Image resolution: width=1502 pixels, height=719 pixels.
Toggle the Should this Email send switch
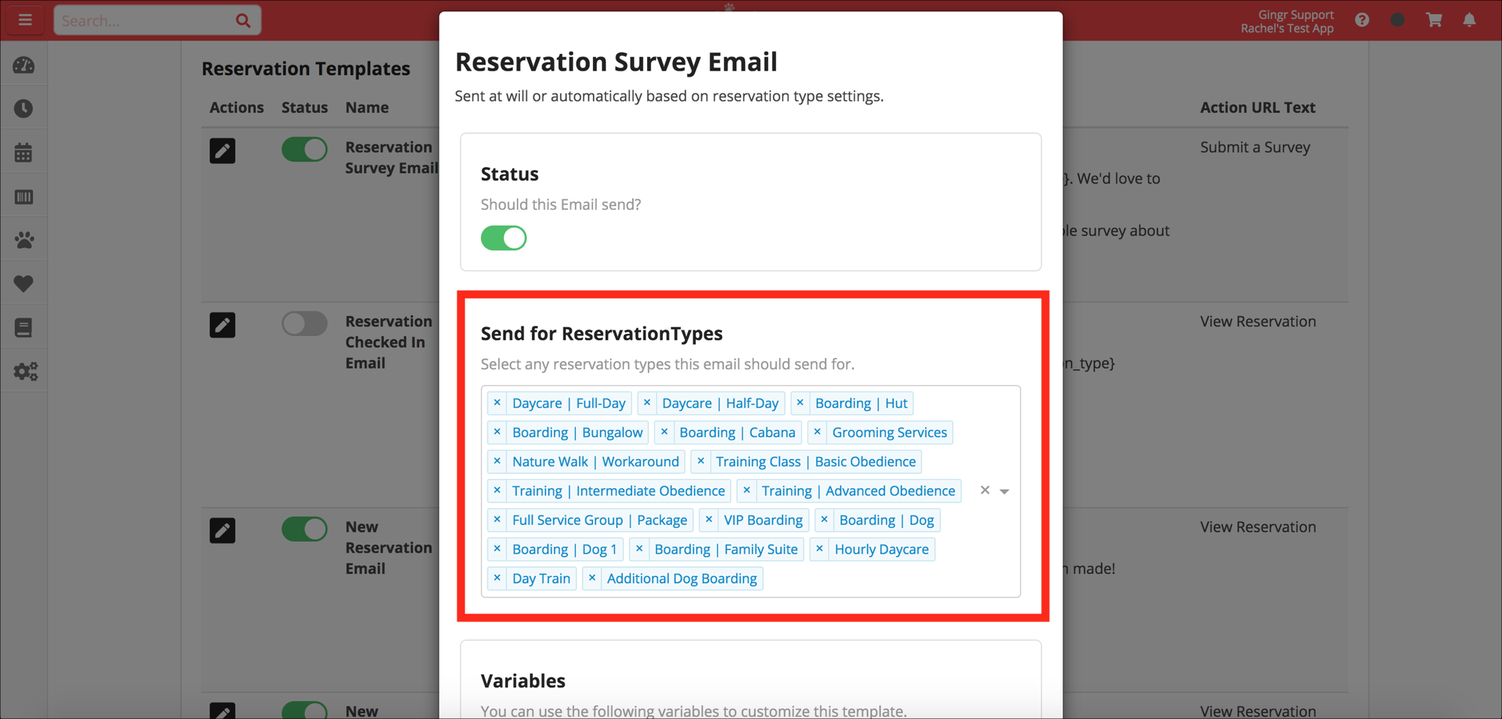click(504, 238)
